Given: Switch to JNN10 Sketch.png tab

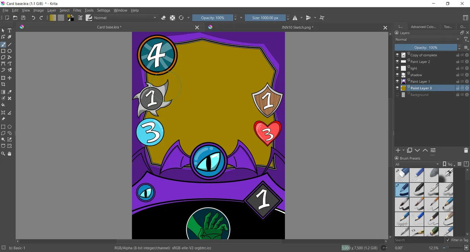Looking at the screenshot, I should (296, 28).
